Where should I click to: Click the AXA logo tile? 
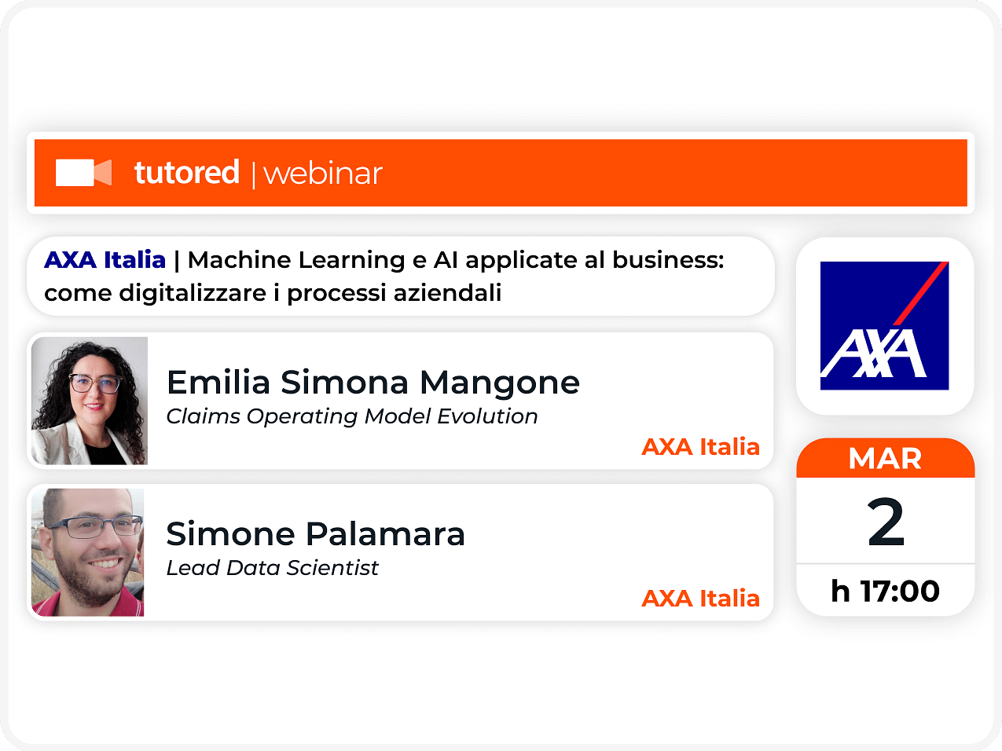(885, 326)
